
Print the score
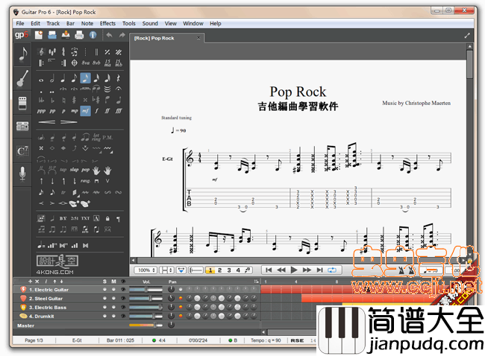click(79, 35)
